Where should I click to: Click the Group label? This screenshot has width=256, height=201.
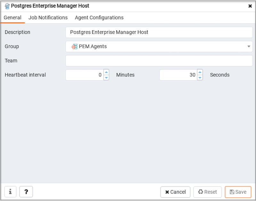[12, 46]
